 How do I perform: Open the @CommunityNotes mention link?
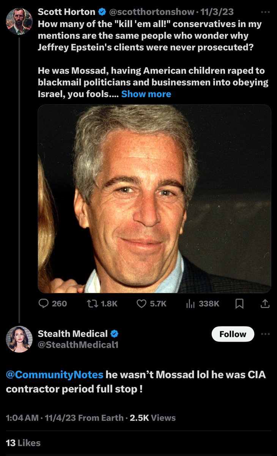(54, 375)
